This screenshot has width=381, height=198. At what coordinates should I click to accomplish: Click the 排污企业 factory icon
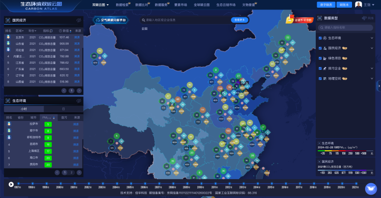[324, 68]
